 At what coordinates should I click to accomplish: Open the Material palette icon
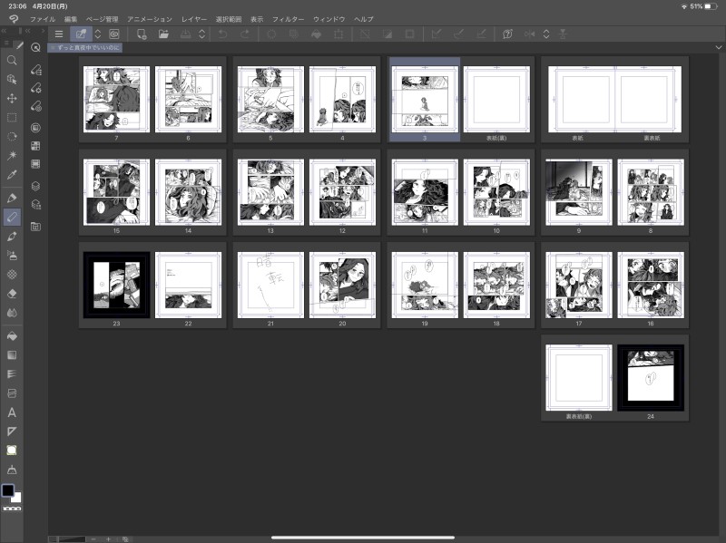pos(35,227)
